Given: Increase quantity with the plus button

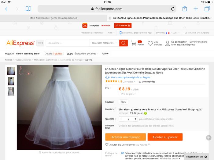Looking at the screenshot, I should point(135,119).
